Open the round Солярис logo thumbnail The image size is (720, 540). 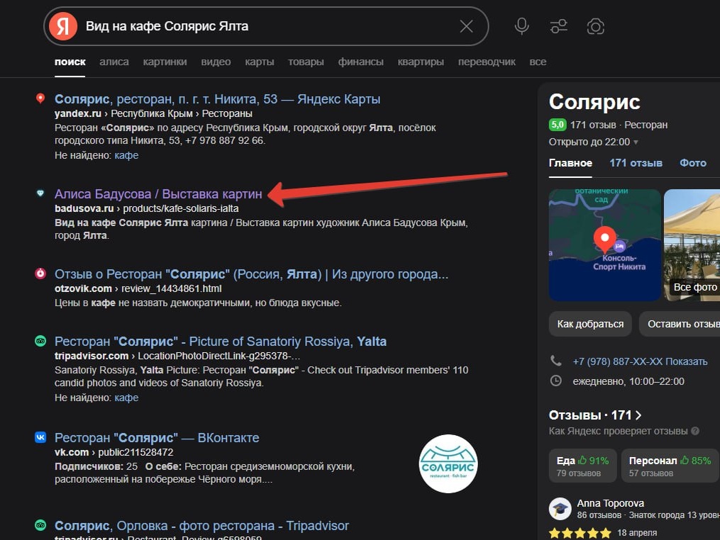[448, 463]
